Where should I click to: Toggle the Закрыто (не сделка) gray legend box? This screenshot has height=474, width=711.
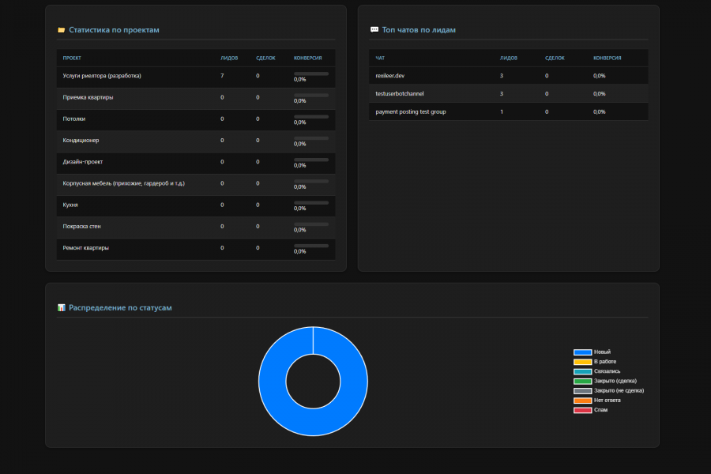pyautogui.click(x=582, y=391)
